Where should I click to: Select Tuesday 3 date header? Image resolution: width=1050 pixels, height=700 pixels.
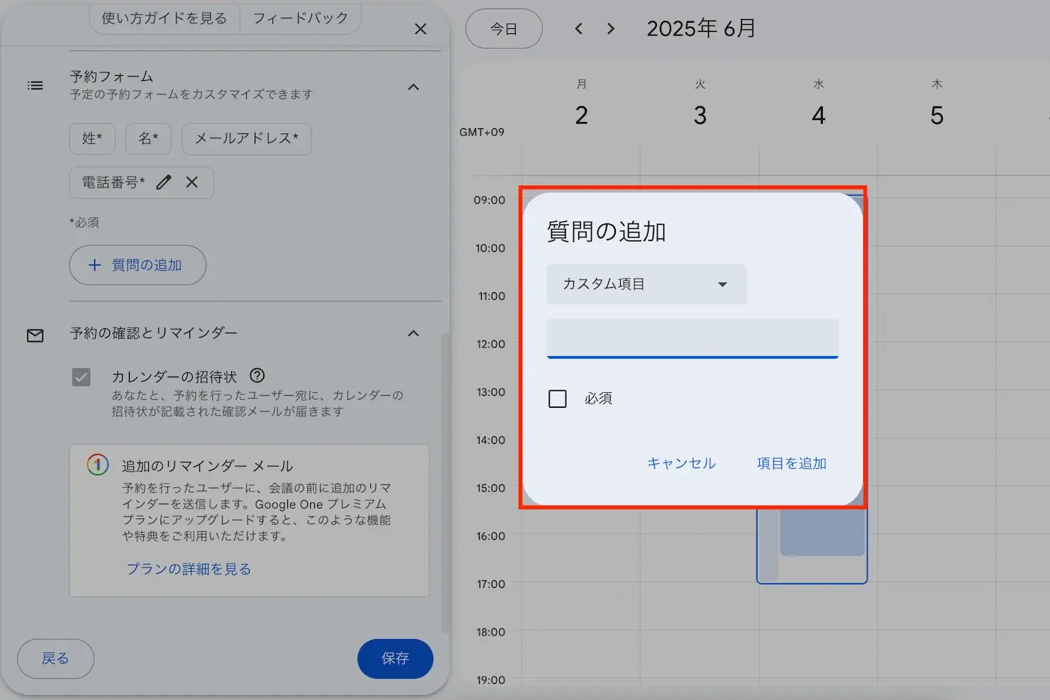[x=700, y=115]
